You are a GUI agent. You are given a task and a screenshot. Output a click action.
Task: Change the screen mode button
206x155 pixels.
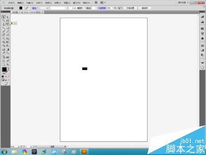coord(5,83)
